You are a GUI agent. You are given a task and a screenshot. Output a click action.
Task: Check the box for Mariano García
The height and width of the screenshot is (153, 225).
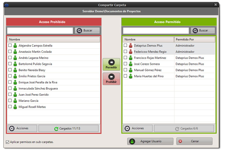click(x=10, y=101)
